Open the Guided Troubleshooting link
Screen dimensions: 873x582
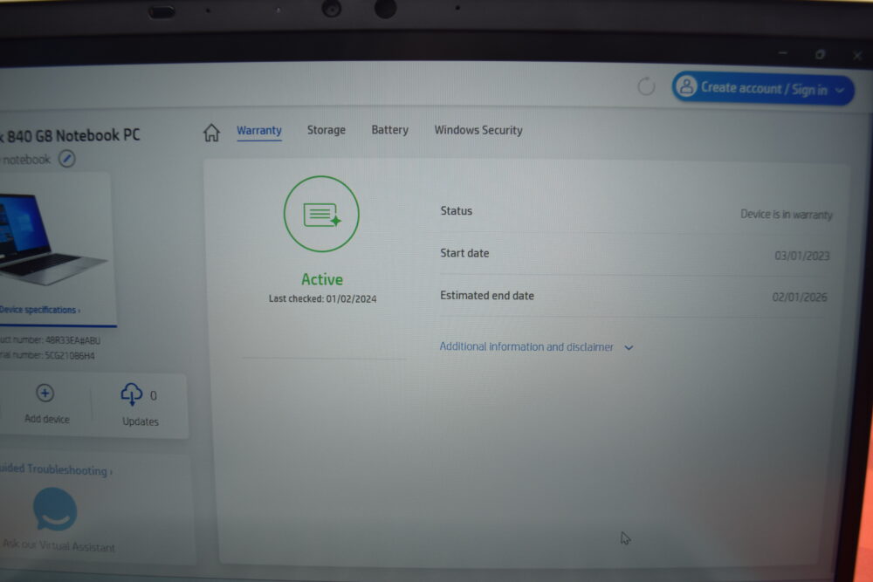(56, 469)
